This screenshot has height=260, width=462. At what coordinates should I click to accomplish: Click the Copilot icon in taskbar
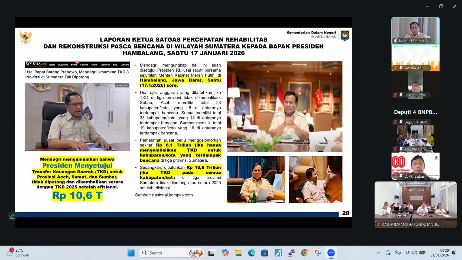point(225,253)
